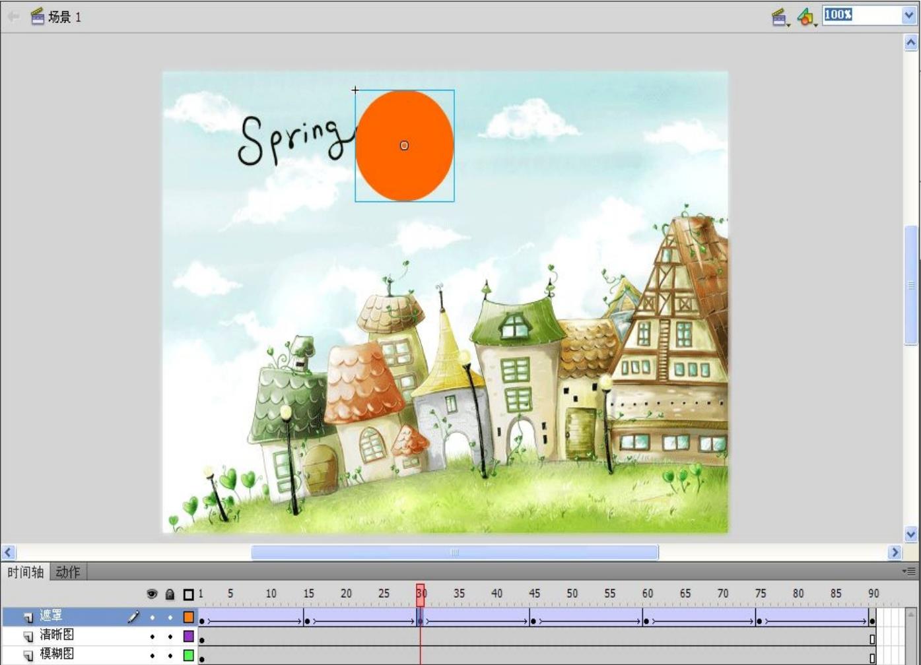Screen dimensions: 921x665
Task: Click the outline square icon in timeline header
Action: [188, 594]
